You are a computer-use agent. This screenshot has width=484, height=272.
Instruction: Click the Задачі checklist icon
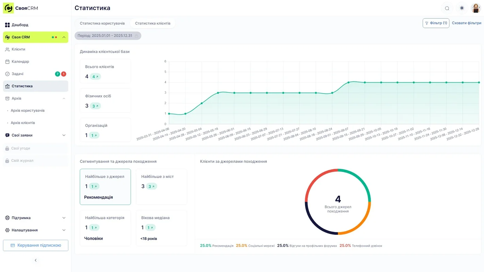tap(7, 73)
